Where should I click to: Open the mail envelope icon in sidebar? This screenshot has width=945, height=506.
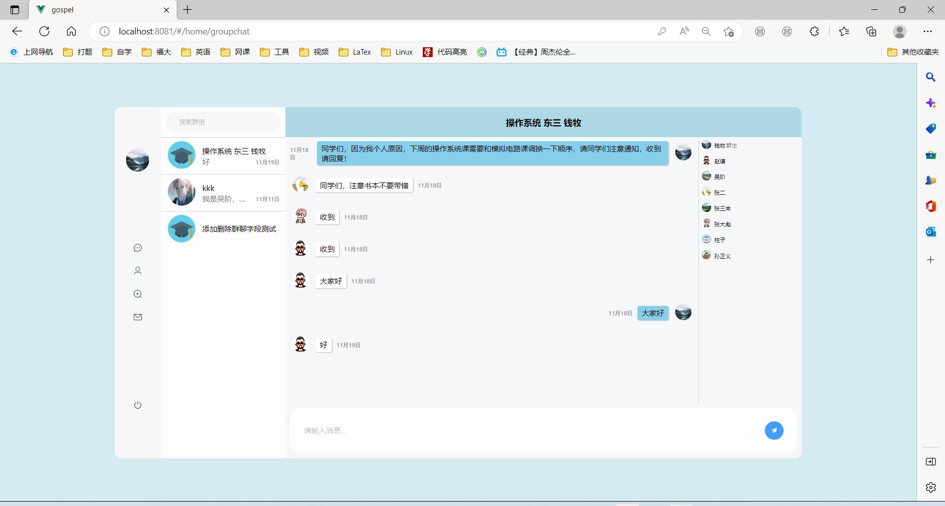pos(138,317)
